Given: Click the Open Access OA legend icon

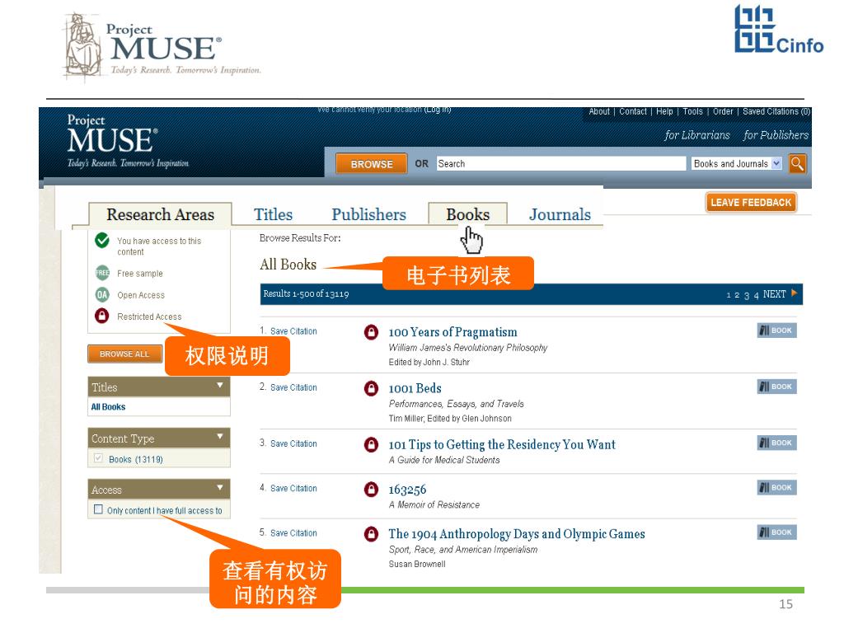Looking at the screenshot, I should tap(101, 294).
